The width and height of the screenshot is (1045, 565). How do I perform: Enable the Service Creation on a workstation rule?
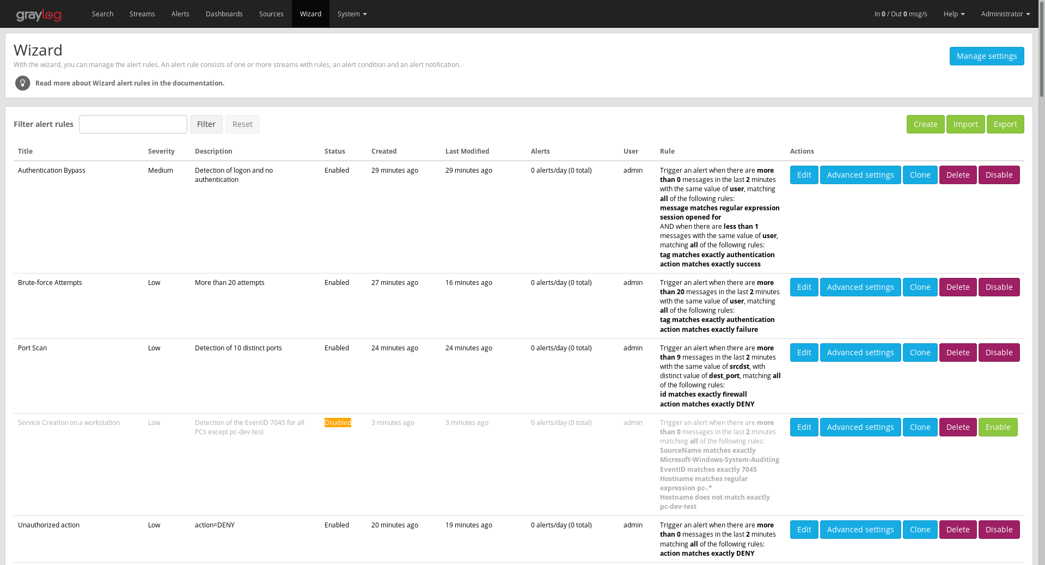pos(997,427)
